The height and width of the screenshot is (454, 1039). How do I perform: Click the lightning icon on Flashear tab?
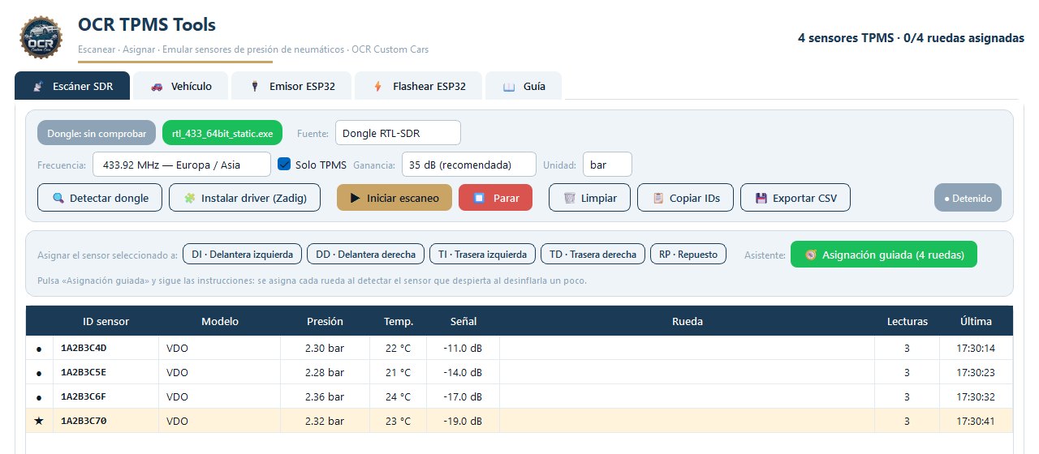pos(377,86)
